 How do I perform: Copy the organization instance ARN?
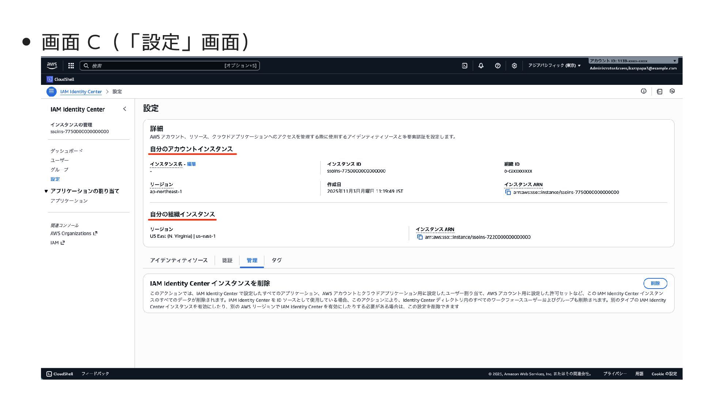[420, 237]
